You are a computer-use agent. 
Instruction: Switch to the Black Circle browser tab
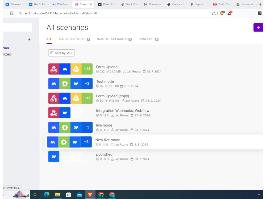click(130, 5)
